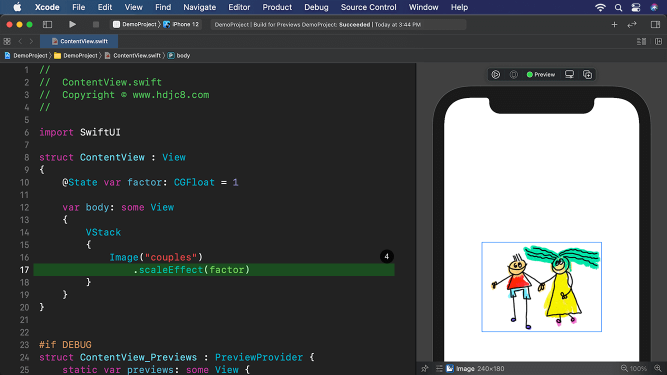Open the Navigate menu
667x375 pixels.
click(x=199, y=7)
